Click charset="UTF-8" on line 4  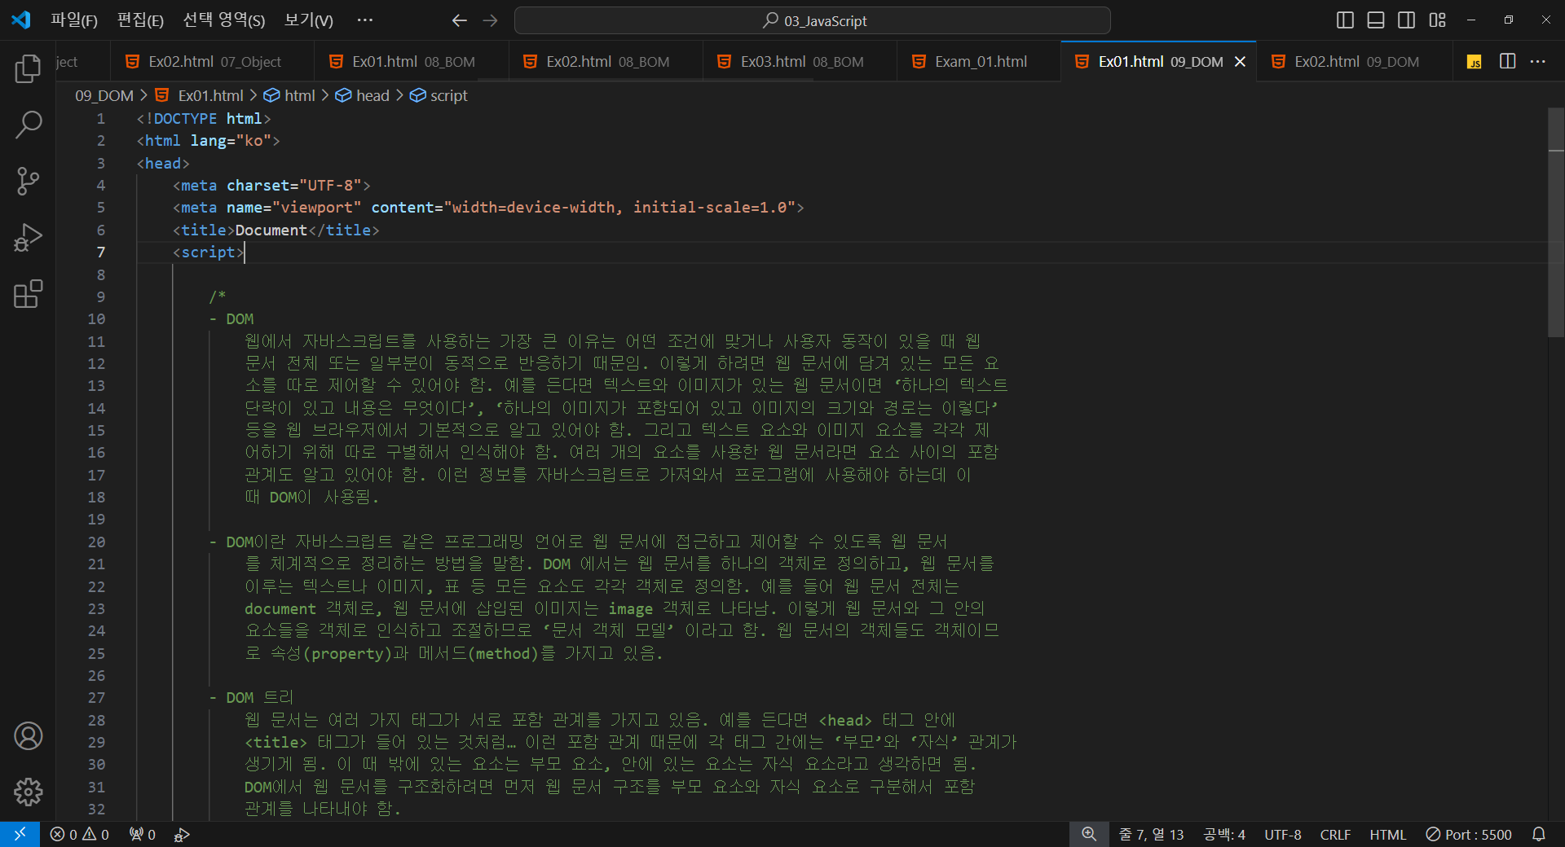point(294,186)
